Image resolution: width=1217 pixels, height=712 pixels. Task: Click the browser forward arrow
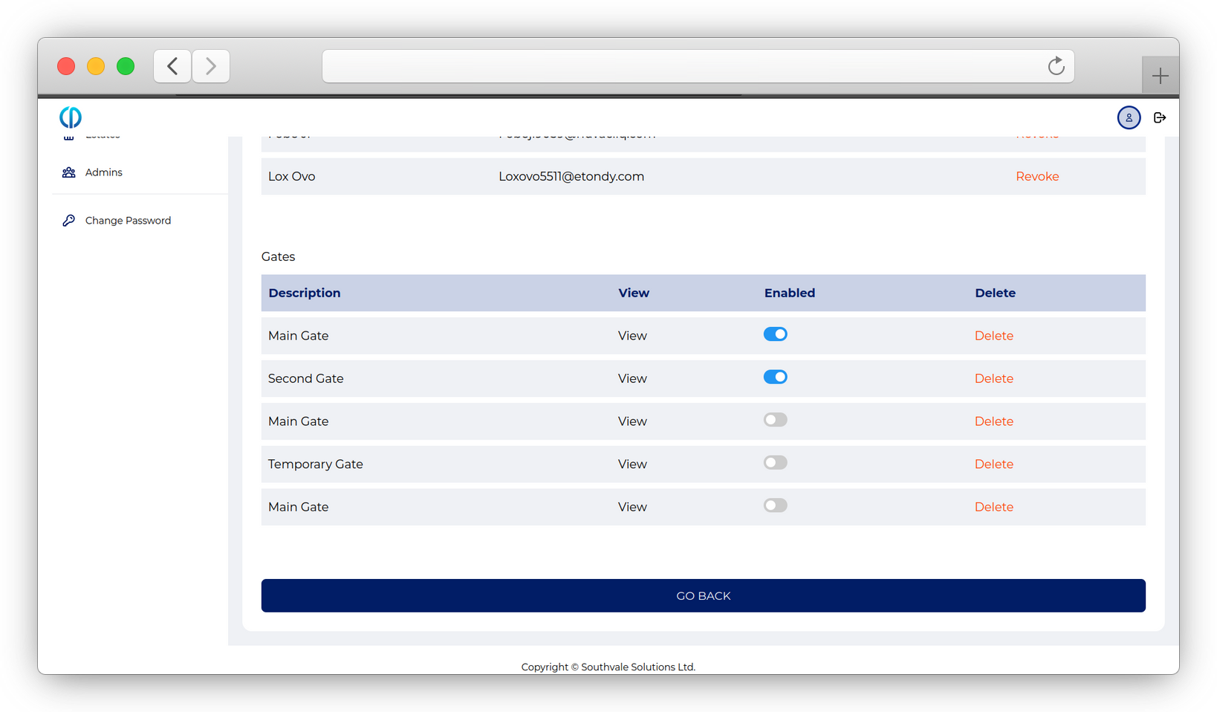(211, 66)
